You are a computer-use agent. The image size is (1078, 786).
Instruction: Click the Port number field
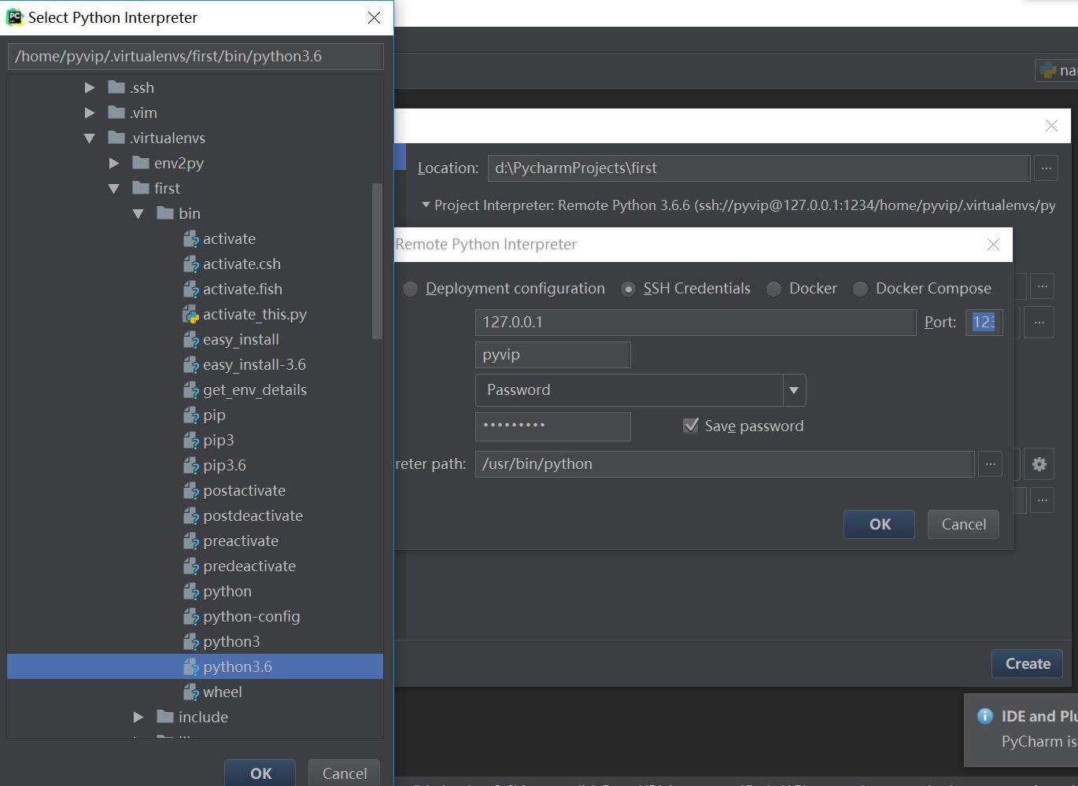tap(984, 322)
